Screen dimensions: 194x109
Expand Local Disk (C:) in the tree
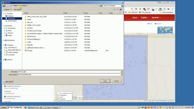pos(5,48)
